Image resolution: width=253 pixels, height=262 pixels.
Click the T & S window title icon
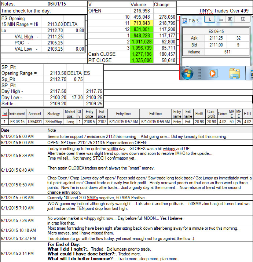(184, 21)
